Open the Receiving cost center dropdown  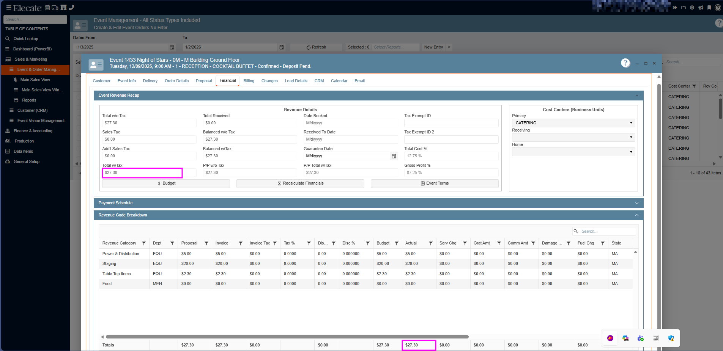coord(573,137)
